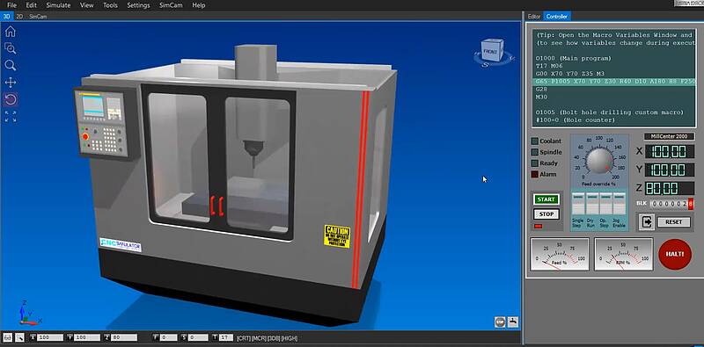Click the Feed override dial knob
This screenshot has height=347, width=704.
pyautogui.click(x=599, y=161)
